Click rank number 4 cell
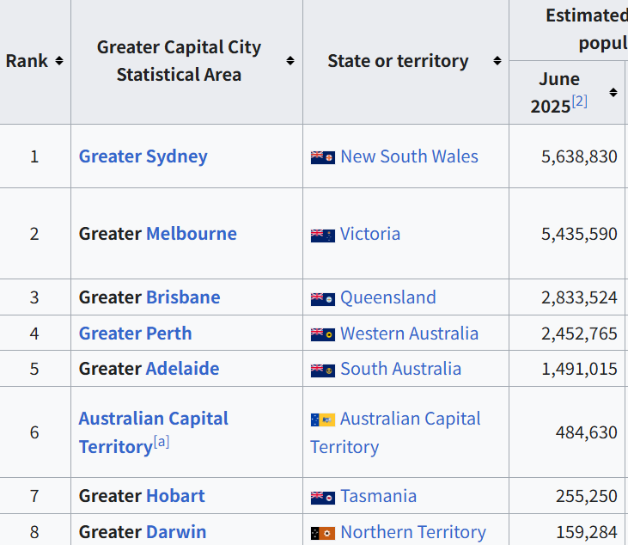The height and width of the screenshot is (545, 628). pyautogui.click(x=34, y=334)
